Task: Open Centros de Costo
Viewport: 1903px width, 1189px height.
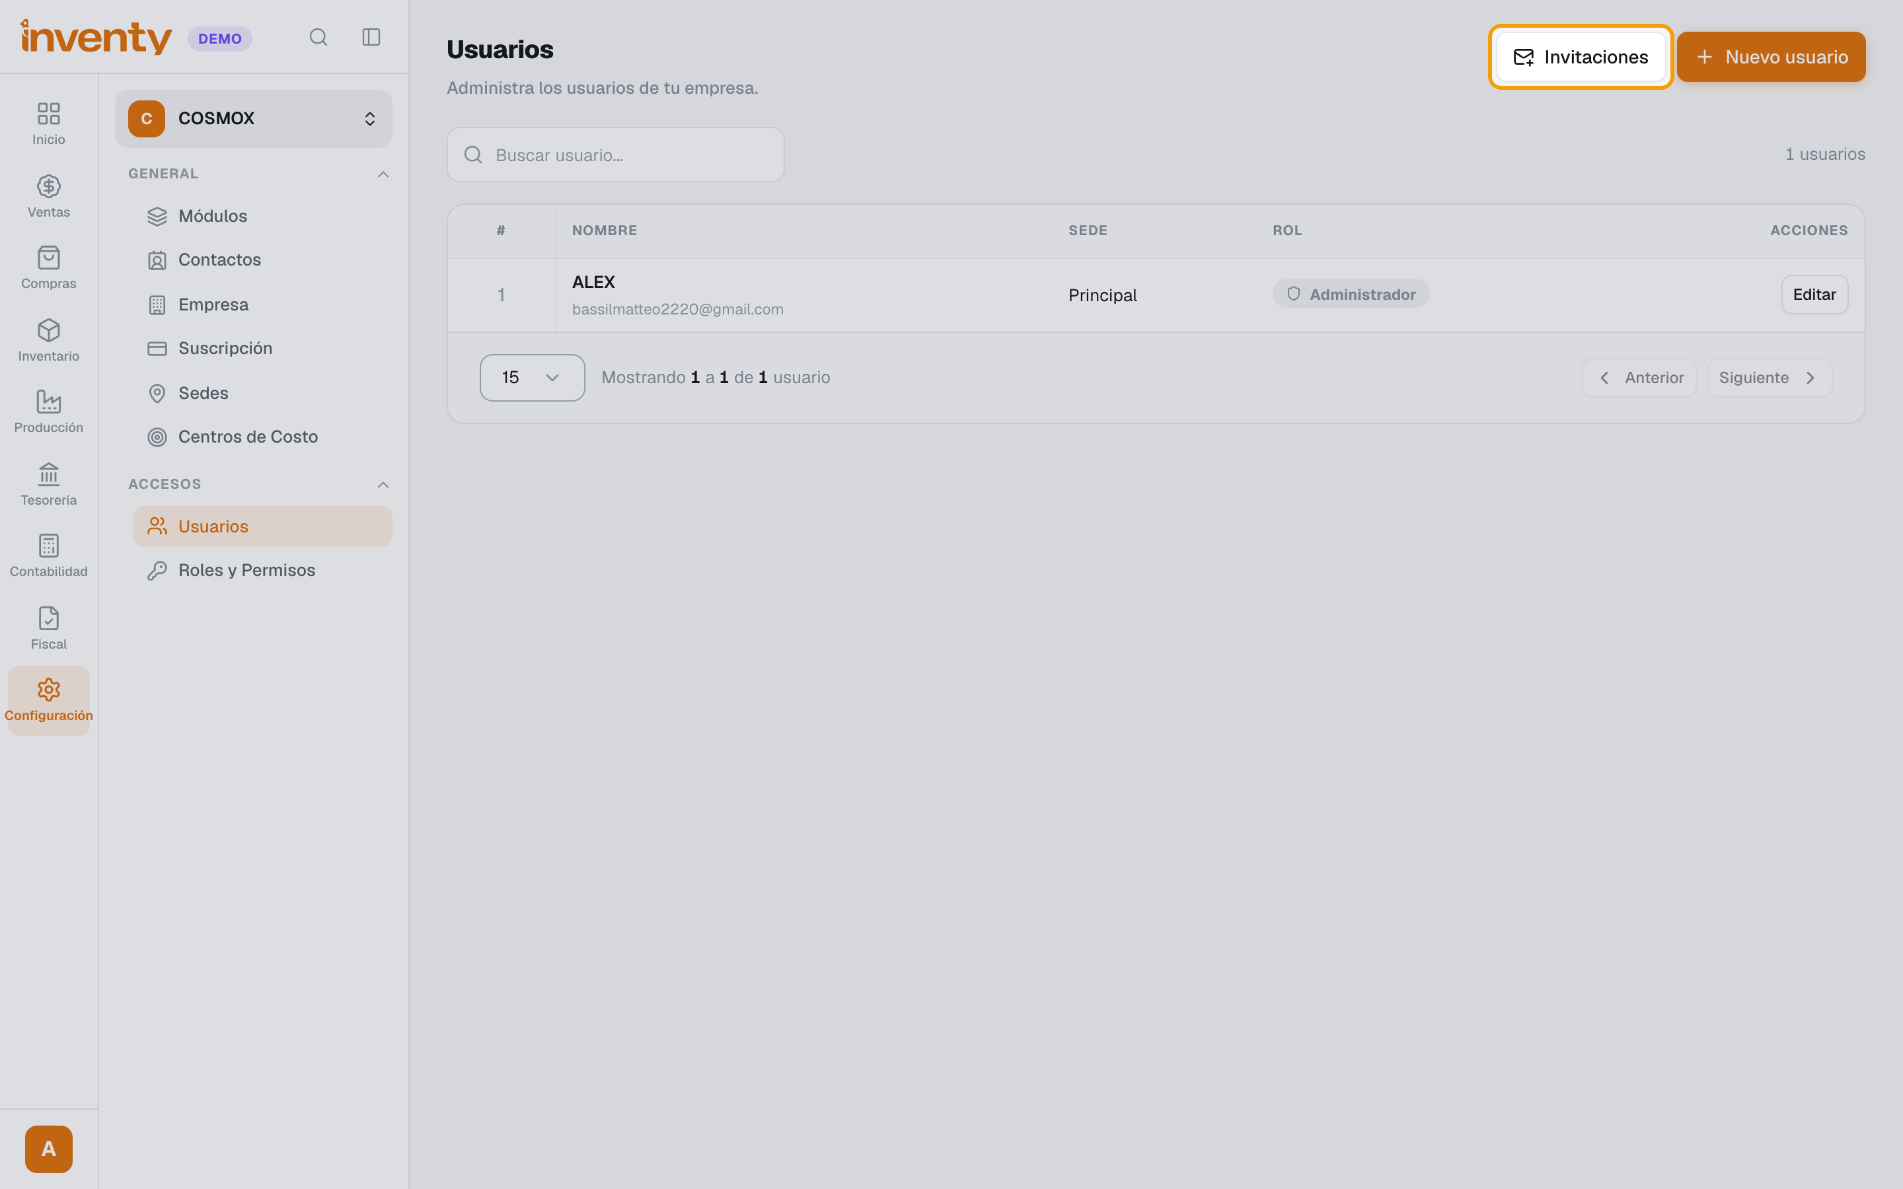Action: (262, 437)
